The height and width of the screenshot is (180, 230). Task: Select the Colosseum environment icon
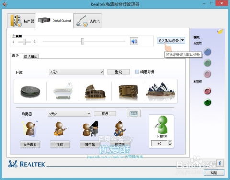point(95,91)
